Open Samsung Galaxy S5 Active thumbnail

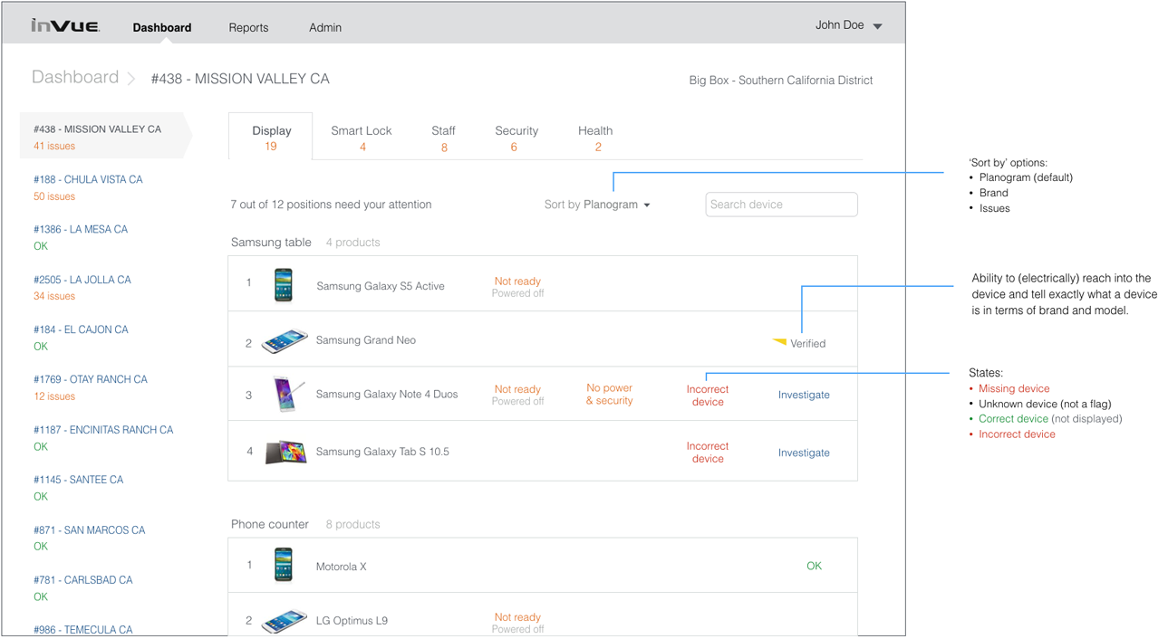pos(284,284)
